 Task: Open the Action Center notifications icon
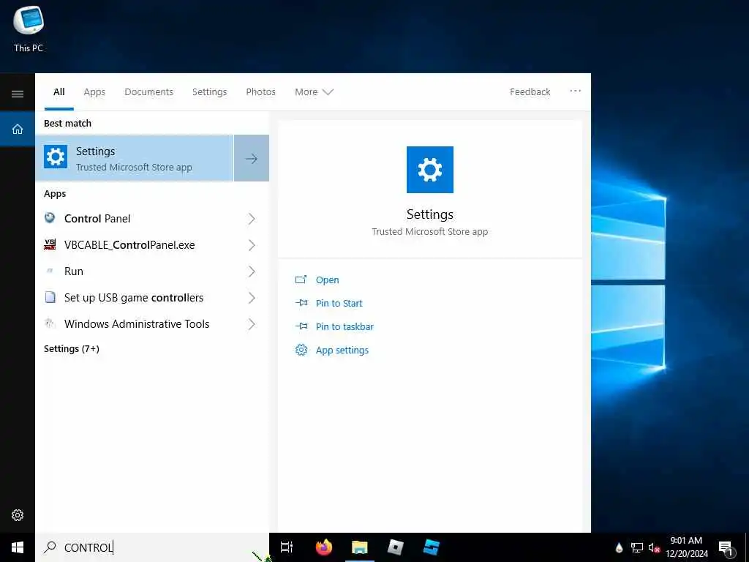tap(726, 548)
